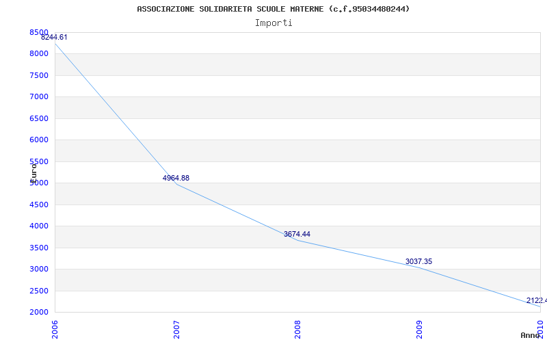
Task: Click the Anno axis title
Action: click(529, 335)
